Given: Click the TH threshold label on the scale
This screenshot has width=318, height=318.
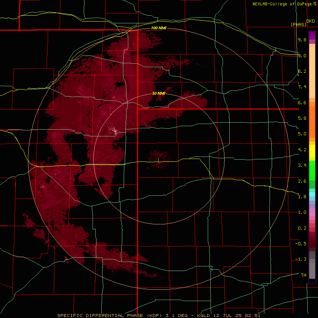Looking at the screenshot, I should [x=304, y=275].
